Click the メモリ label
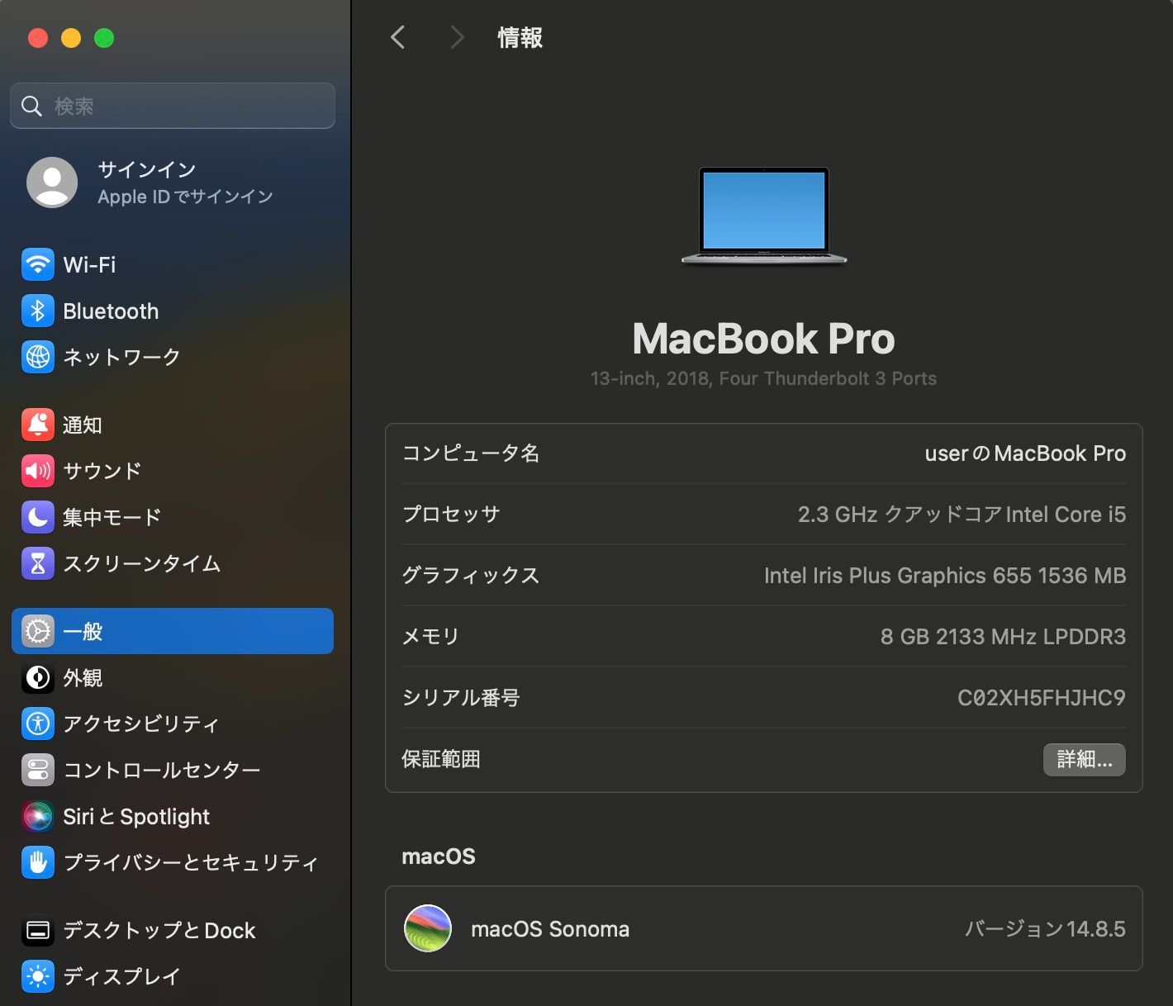 tap(430, 637)
